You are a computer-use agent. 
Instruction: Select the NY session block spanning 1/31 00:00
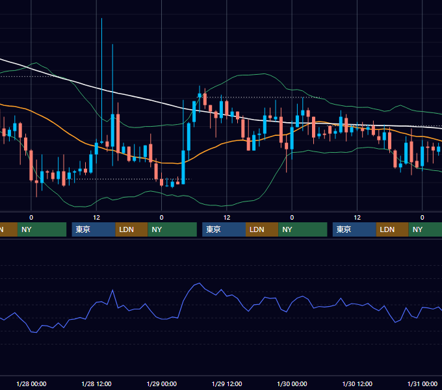(425, 229)
